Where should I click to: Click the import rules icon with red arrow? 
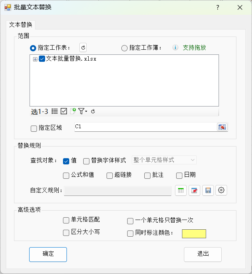194,190
